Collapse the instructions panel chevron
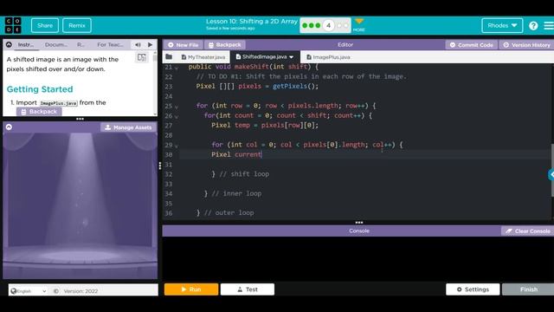554x312 pixels. tap(9, 44)
